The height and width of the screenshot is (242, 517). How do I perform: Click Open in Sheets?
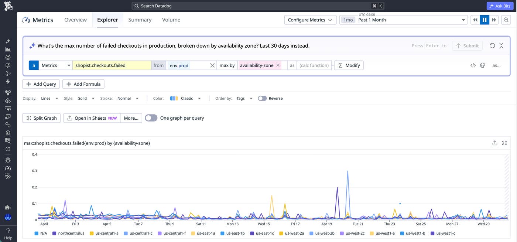pyautogui.click(x=92, y=118)
